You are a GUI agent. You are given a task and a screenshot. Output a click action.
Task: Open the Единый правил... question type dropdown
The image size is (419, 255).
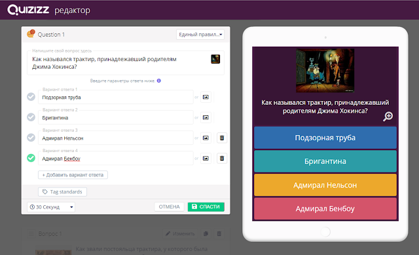(x=200, y=35)
